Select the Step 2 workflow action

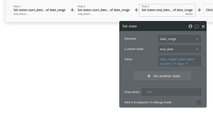pyautogui.click(x=103, y=10)
